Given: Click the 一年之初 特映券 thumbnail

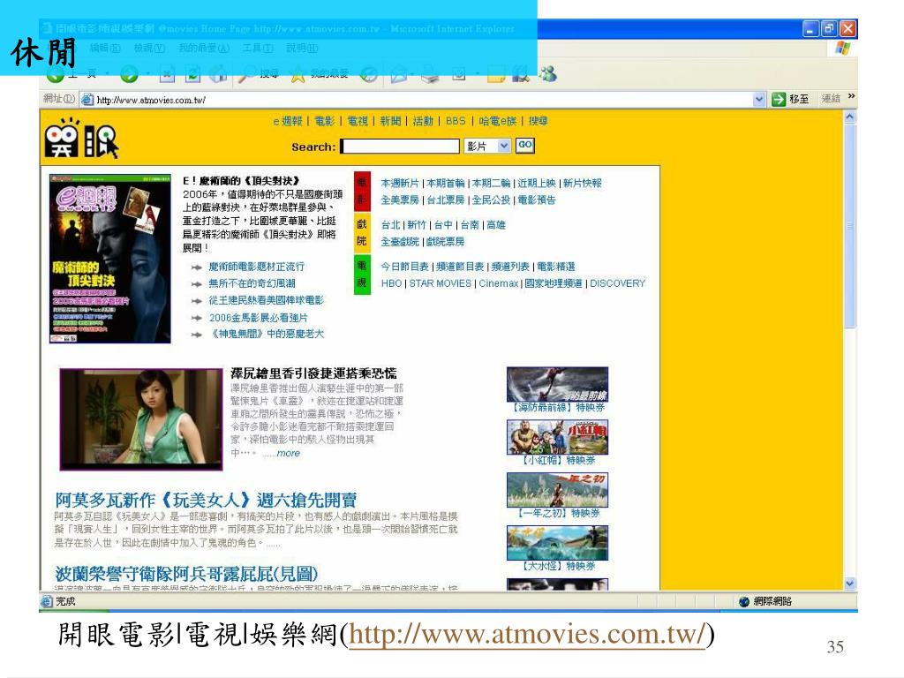Looking at the screenshot, I should (x=558, y=490).
